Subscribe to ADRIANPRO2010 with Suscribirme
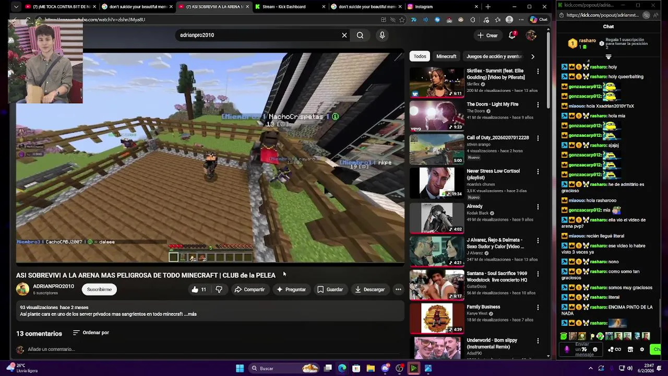Screen dimensions: 668x376 tap(99, 289)
